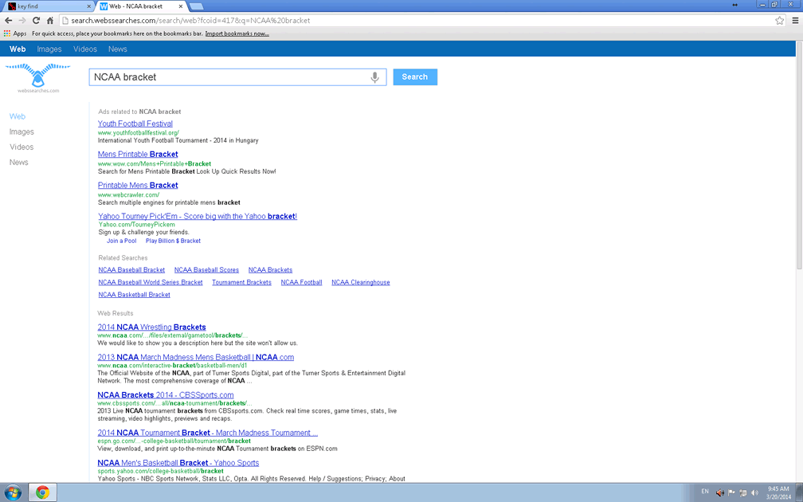Viewport: 803px width, 502px height.
Task: Go to the browser home icon
Action: pos(50,21)
